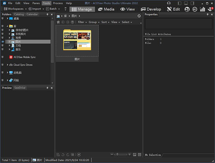Click the Home icon in the file list toolbar
Viewport: 215px width, 163px height.
58,22
